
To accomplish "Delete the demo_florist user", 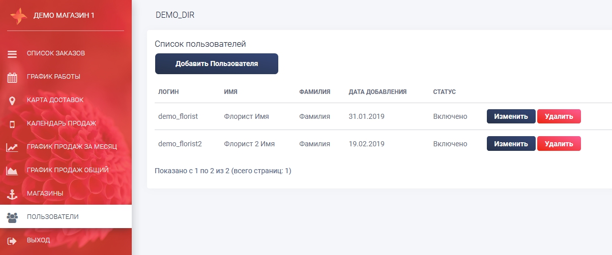I will point(559,116).
